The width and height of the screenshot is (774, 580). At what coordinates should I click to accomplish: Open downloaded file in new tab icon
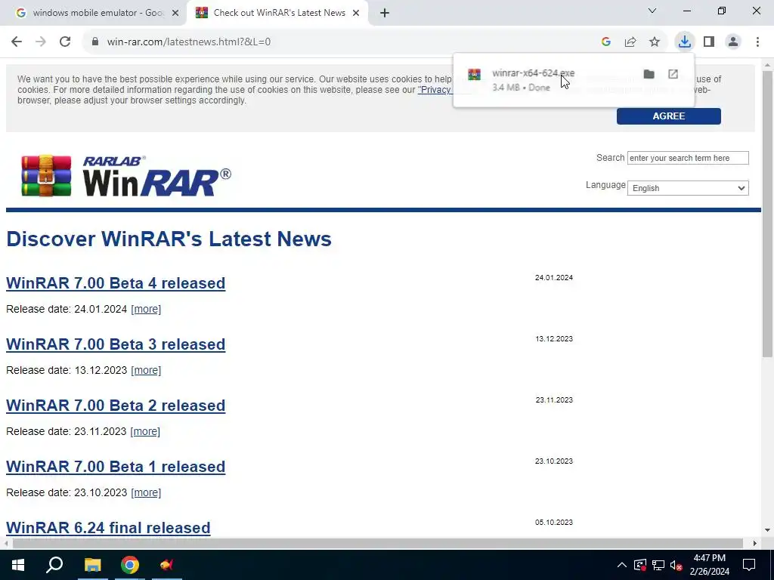pos(673,74)
